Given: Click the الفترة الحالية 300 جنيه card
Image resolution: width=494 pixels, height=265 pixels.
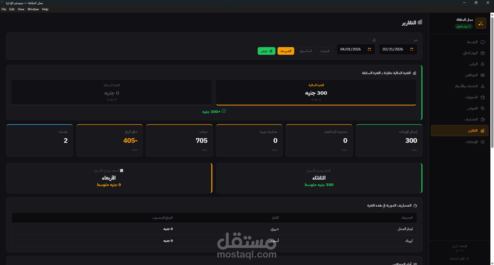Looking at the screenshot, I should pos(316,92).
